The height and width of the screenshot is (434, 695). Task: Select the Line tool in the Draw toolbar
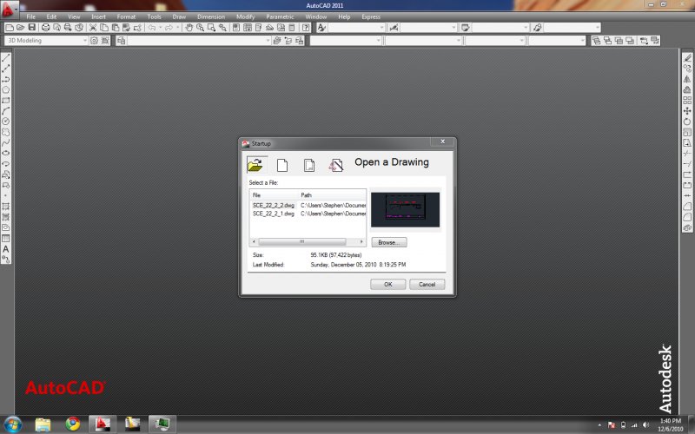[6, 57]
